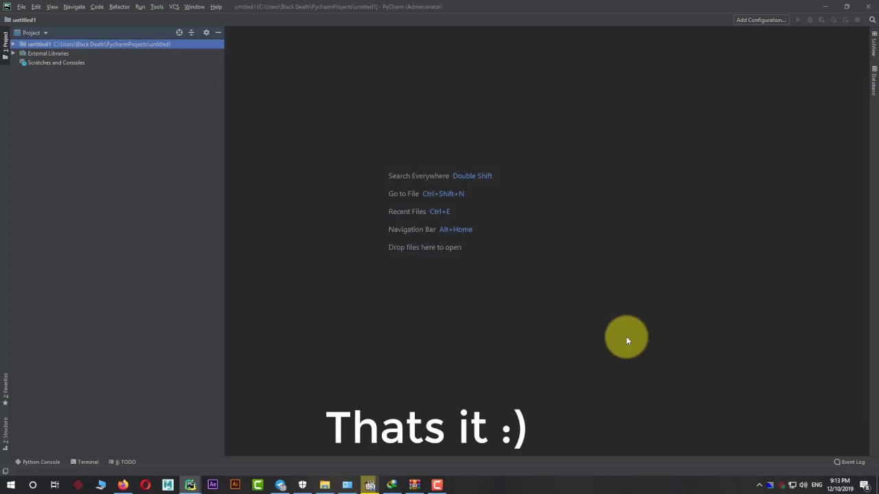Toggle the Structure side tab

(5, 434)
